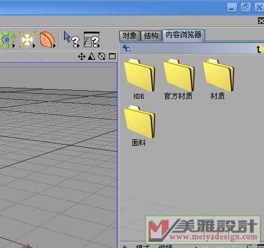264x248 pixels.
Task: Expand the green array tool's flyout arrow
Action: (x=14, y=46)
